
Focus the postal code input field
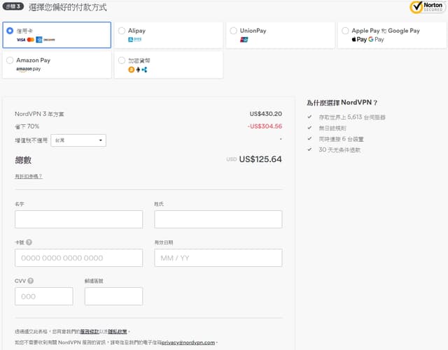coord(113,296)
